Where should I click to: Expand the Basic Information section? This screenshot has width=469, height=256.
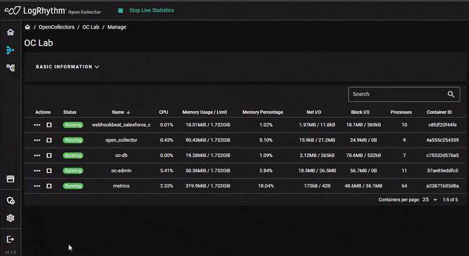(x=67, y=67)
